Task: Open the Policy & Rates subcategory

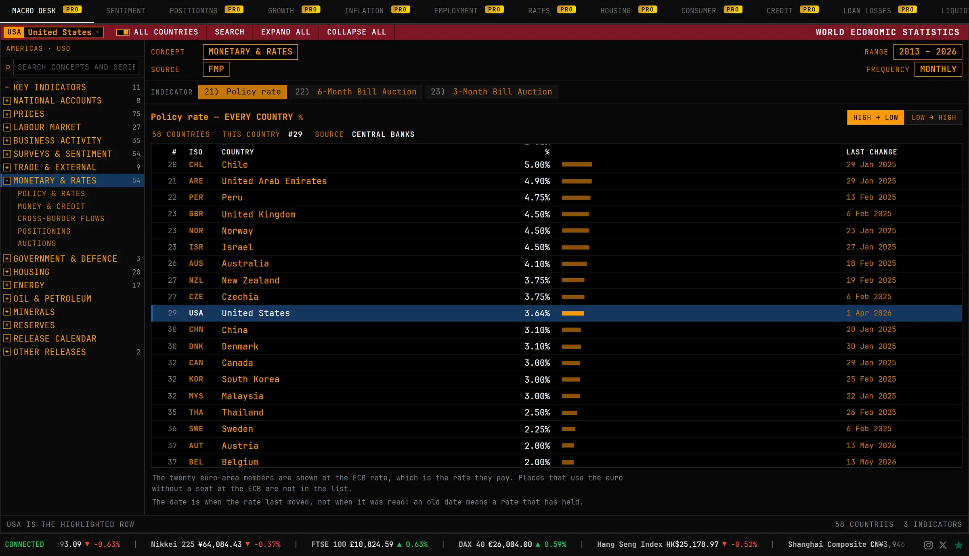Action: 51,194
